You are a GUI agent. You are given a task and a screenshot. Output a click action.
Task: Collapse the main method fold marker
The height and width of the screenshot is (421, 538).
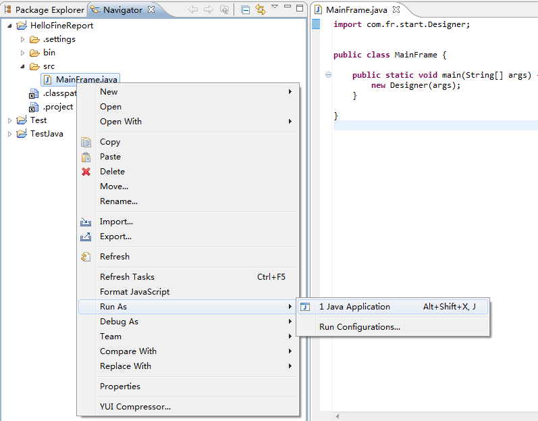tap(328, 75)
